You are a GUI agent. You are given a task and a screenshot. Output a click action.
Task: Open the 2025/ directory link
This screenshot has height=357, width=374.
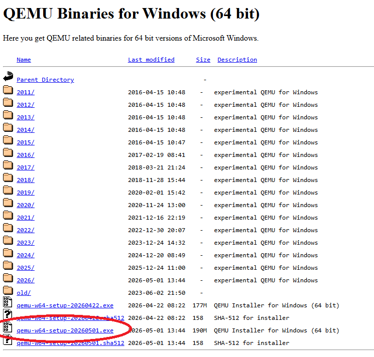[26, 268]
